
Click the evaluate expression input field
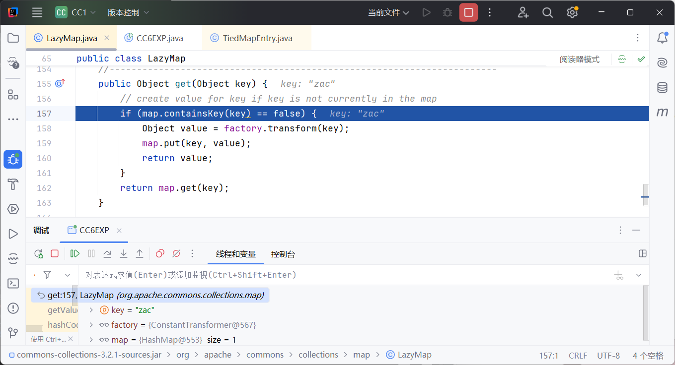point(343,275)
